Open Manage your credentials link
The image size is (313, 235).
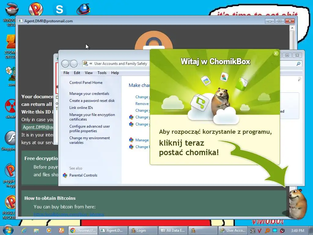pos(89,94)
